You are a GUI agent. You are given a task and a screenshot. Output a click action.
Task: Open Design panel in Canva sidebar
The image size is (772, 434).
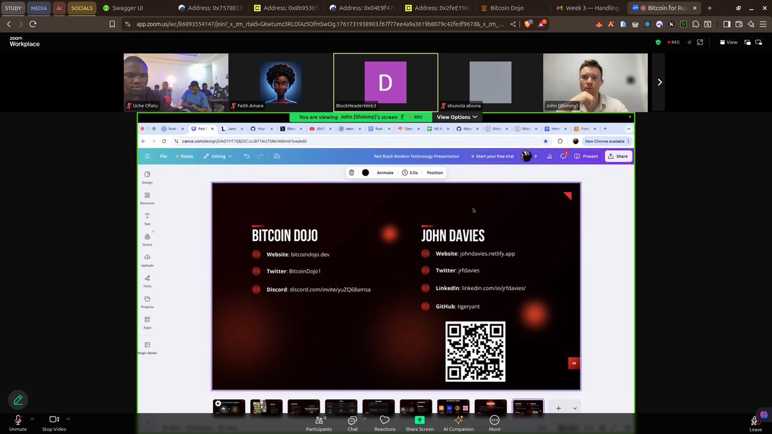click(147, 177)
